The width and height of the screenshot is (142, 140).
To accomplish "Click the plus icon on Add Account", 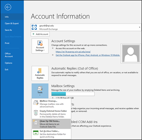I will (33, 34).
